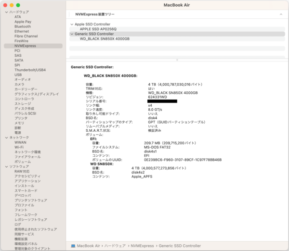Select コントローラ in the sidebar
Viewport: 289px width, 251px height.
pyautogui.click(x=24, y=99)
